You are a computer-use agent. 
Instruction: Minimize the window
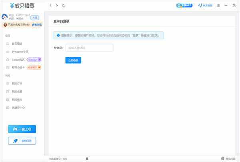coord(226,6)
